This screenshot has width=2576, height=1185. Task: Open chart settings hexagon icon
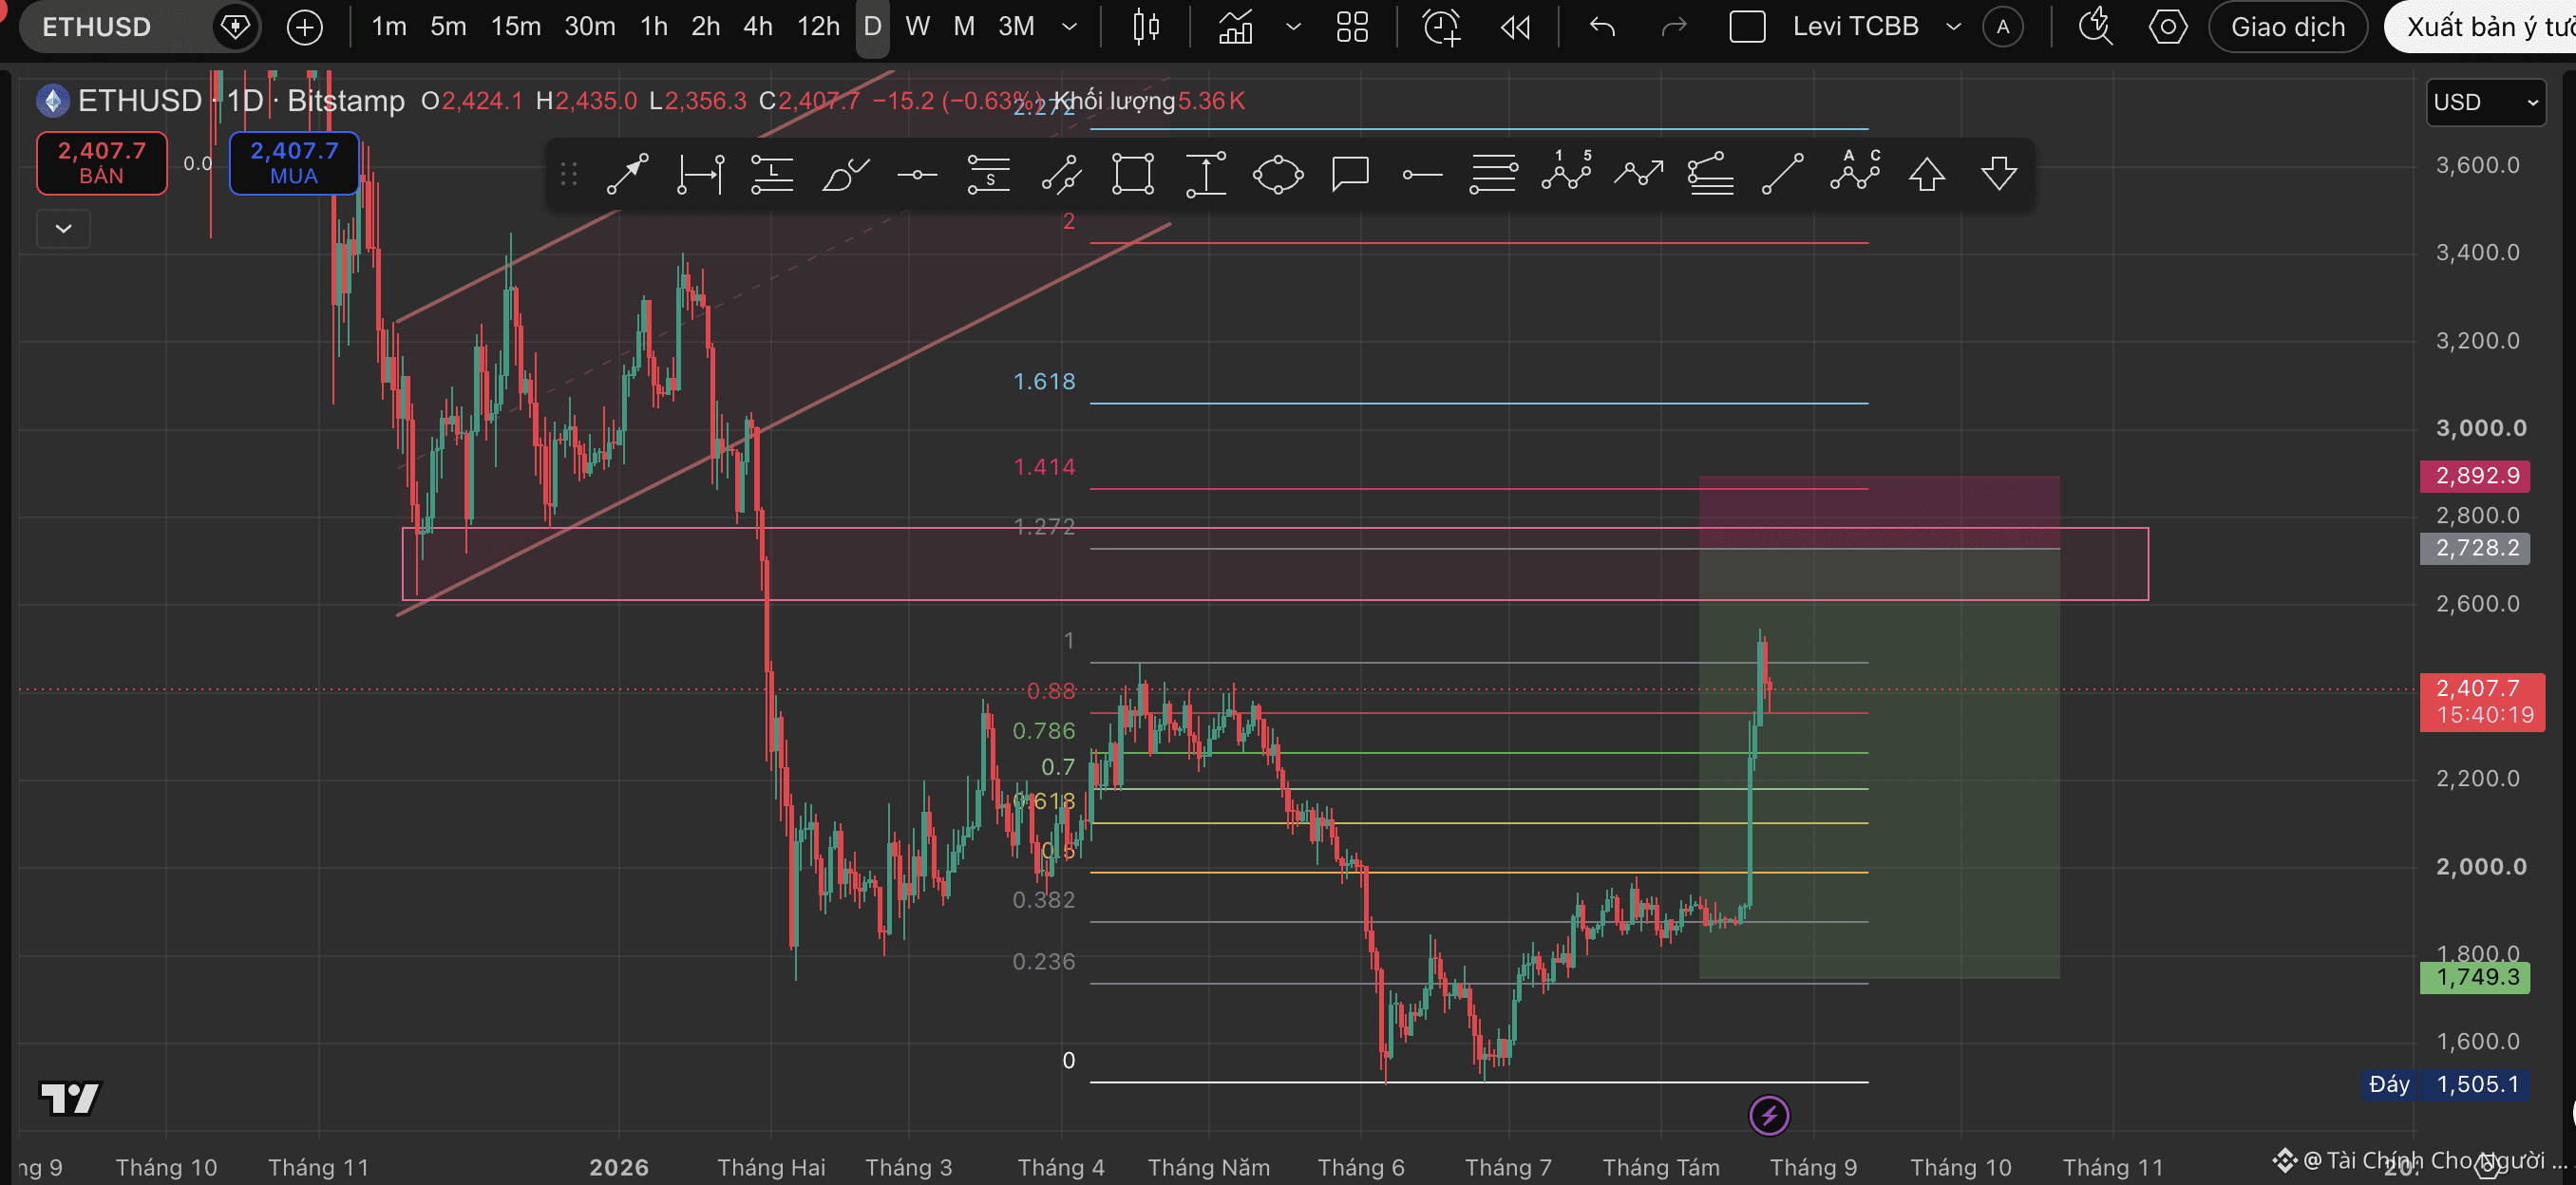click(x=2167, y=27)
